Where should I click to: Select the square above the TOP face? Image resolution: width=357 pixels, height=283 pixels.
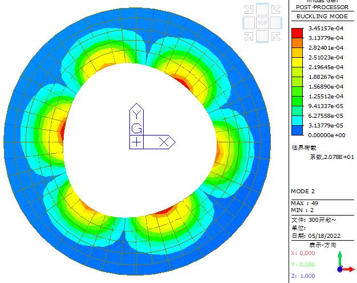coord(262,9)
